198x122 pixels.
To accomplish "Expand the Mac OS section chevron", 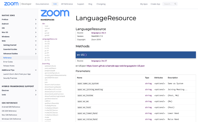I will point(36,33).
